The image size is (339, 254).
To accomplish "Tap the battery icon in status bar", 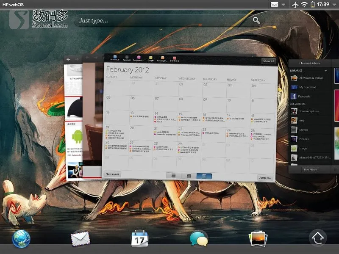I will coord(313,5).
